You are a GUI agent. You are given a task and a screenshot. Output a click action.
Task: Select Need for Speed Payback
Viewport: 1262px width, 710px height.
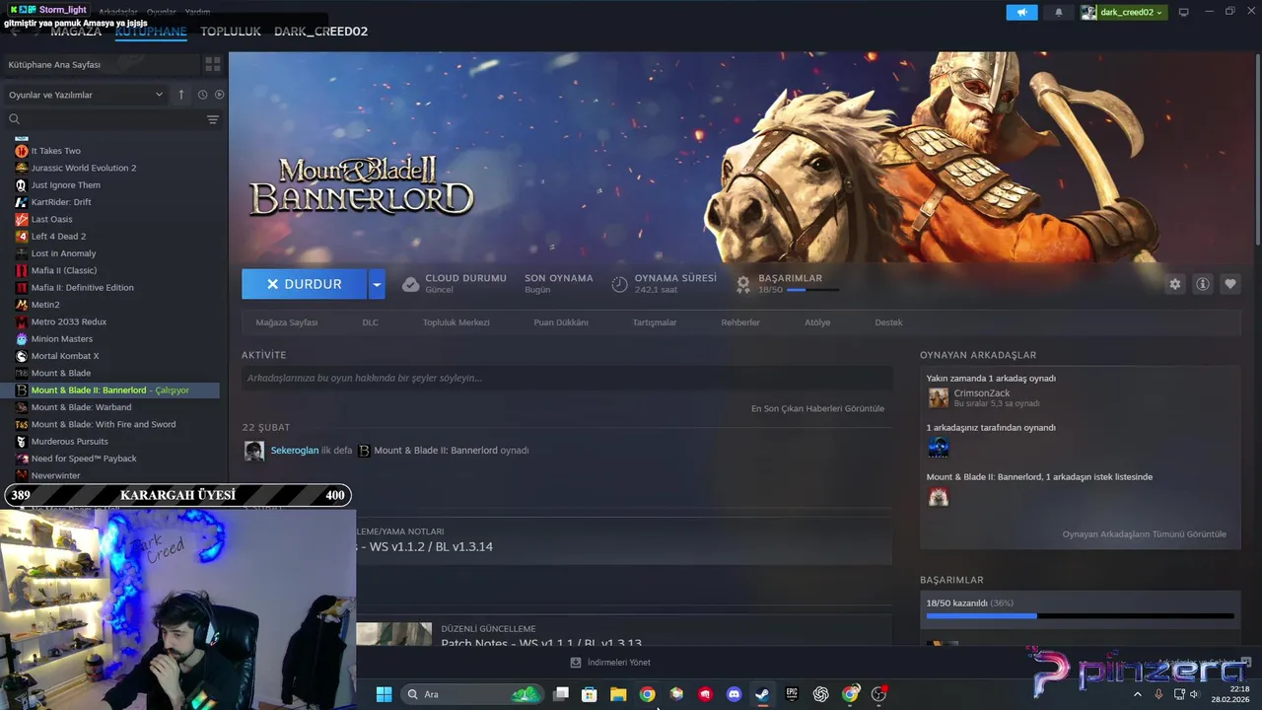click(x=84, y=459)
